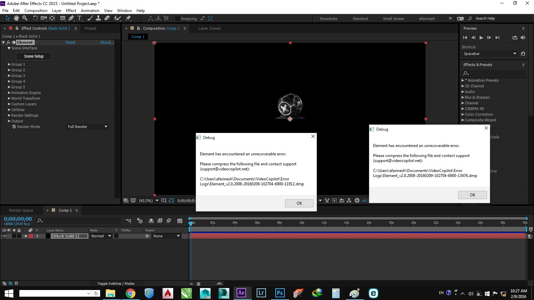Select the Essentials workspace
The image size is (534, 300).
click(328, 19)
